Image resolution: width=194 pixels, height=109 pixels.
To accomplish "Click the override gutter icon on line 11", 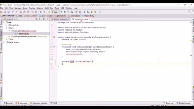I will tap(54, 47).
